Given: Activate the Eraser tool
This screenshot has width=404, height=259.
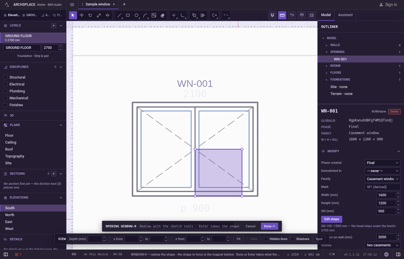Looking at the screenshot, I should [162, 15].
